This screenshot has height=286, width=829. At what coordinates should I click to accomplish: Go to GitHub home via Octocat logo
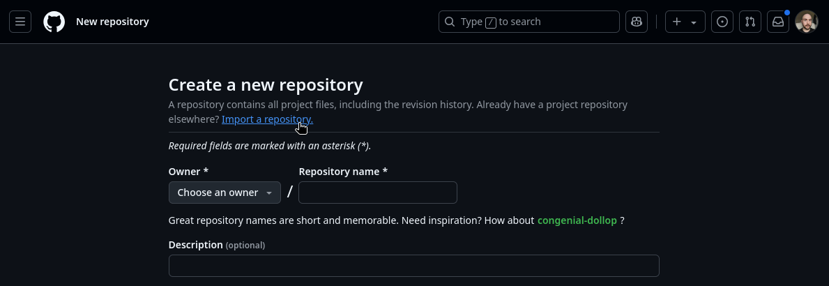[54, 22]
